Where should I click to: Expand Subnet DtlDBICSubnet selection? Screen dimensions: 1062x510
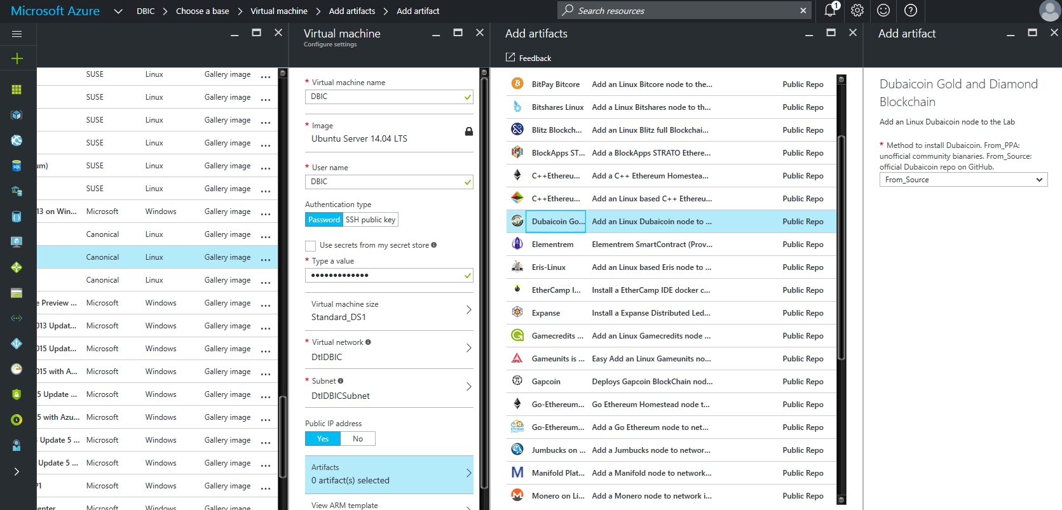point(389,388)
